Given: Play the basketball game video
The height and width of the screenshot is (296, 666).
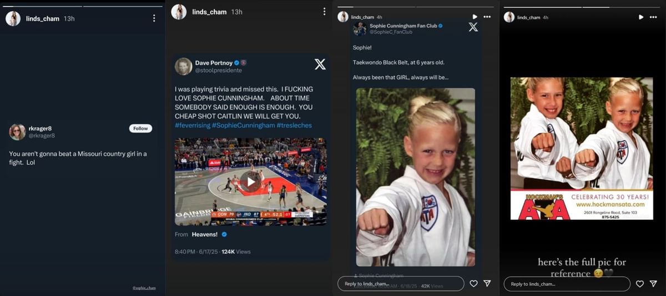Looking at the screenshot, I should pyautogui.click(x=250, y=182).
